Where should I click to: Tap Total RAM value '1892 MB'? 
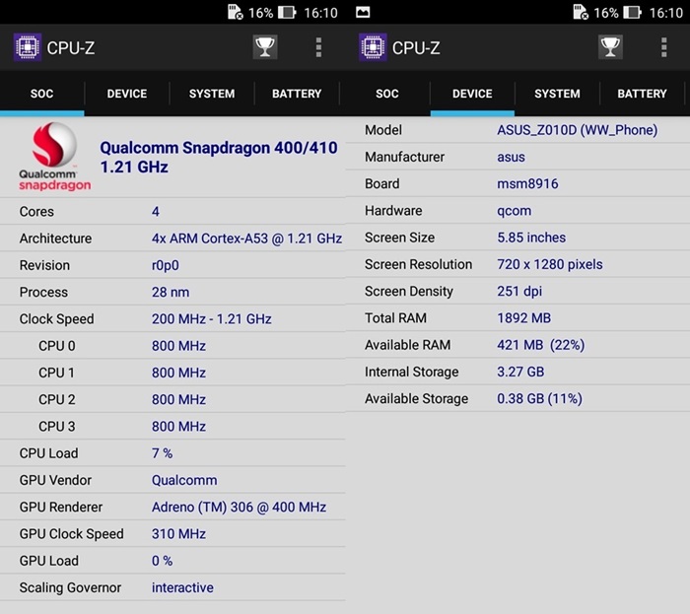tap(523, 318)
